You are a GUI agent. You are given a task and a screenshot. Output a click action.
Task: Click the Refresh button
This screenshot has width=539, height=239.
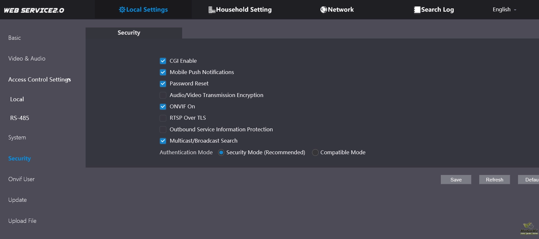[x=494, y=180]
